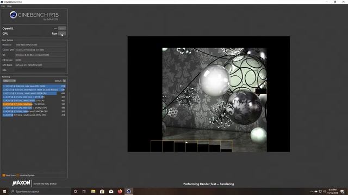Show hidden system tray icons
The image size is (348, 195).
pos(312,191)
